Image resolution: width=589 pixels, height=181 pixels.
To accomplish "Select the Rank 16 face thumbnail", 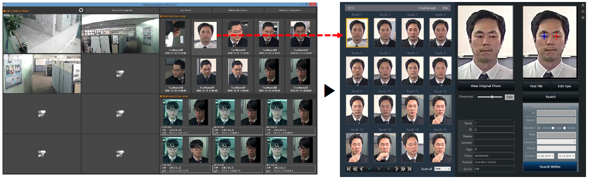I will pyautogui.click(x=441, y=147).
